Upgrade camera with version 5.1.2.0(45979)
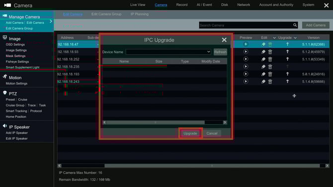Viewport: 333px width, 187px height. [288, 52]
